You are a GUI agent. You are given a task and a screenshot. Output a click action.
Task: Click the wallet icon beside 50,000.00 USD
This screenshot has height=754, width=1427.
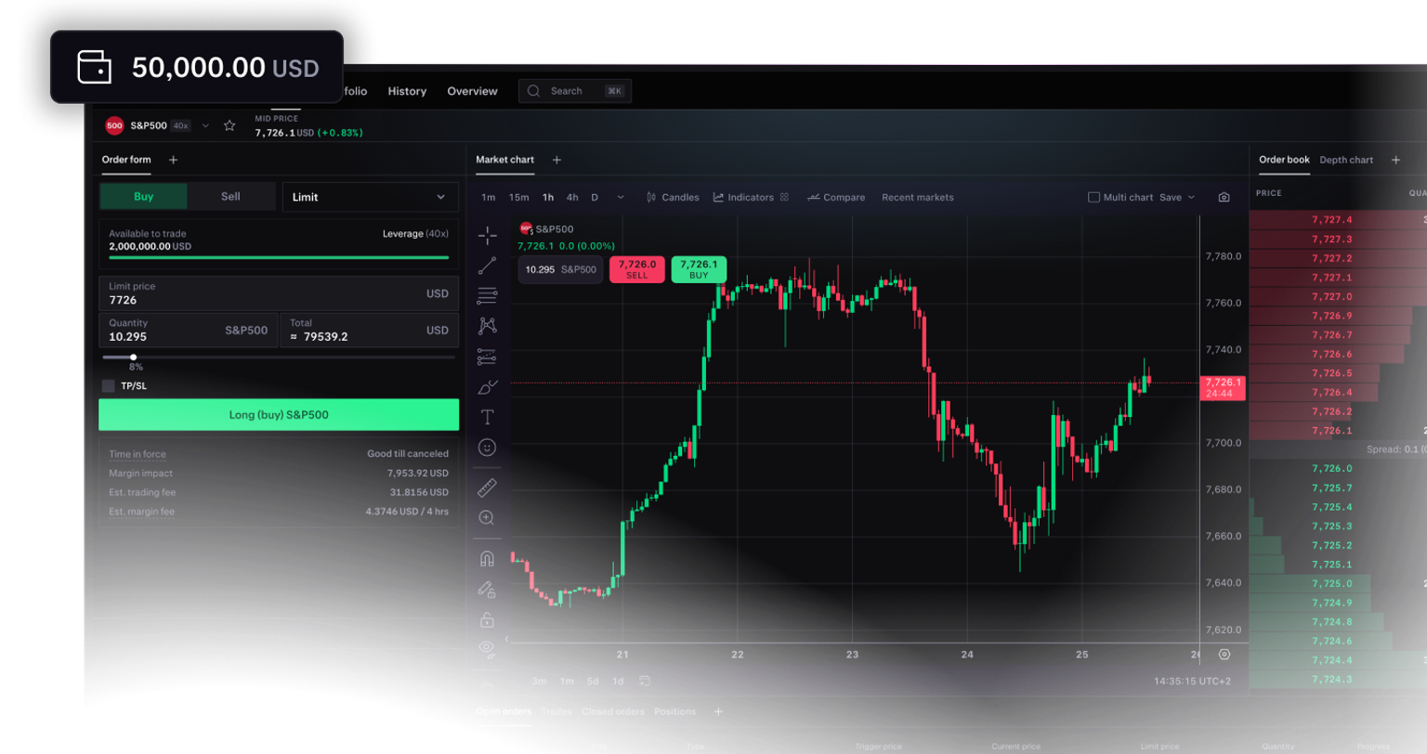point(94,67)
